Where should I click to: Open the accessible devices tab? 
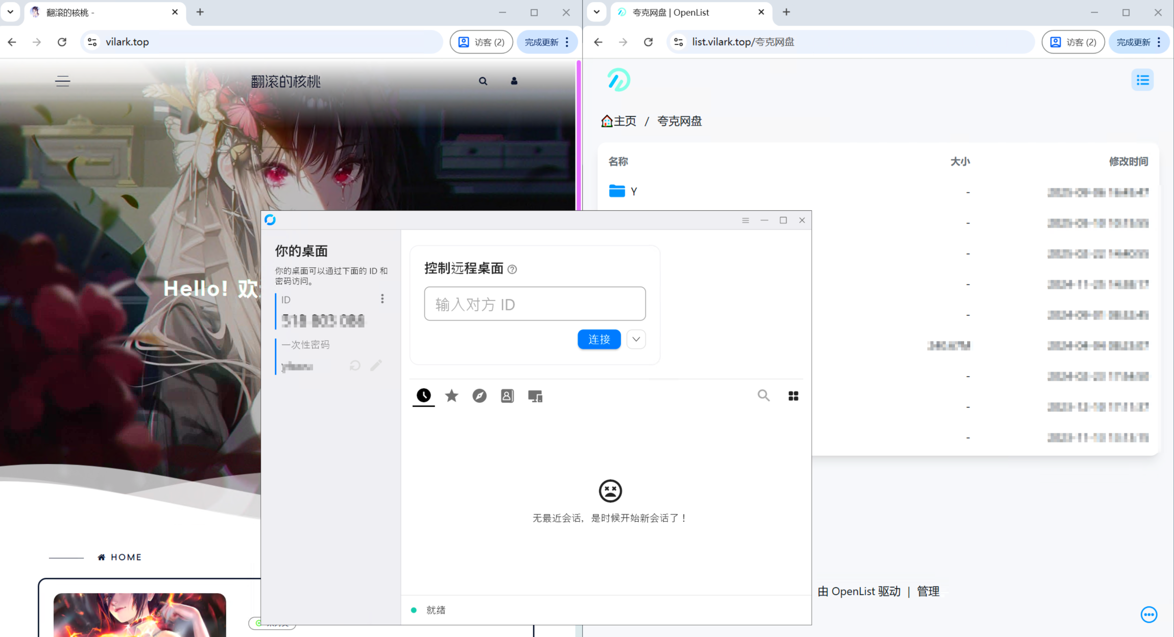coord(535,396)
